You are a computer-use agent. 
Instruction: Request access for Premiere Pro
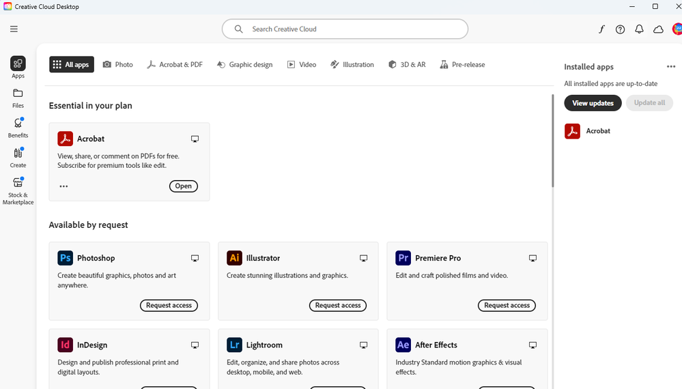click(x=507, y=305)
